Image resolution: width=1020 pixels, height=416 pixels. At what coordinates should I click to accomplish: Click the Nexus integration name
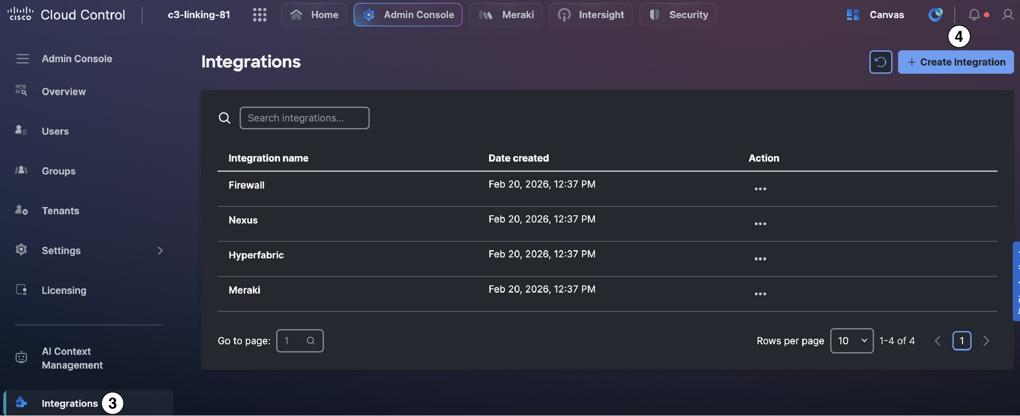tap(243, 220)
